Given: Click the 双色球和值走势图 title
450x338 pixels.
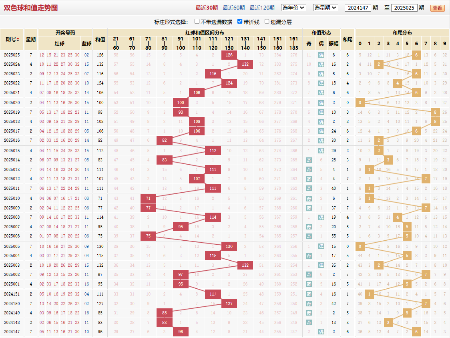Looking at the screenshot, I should point(31,8).
